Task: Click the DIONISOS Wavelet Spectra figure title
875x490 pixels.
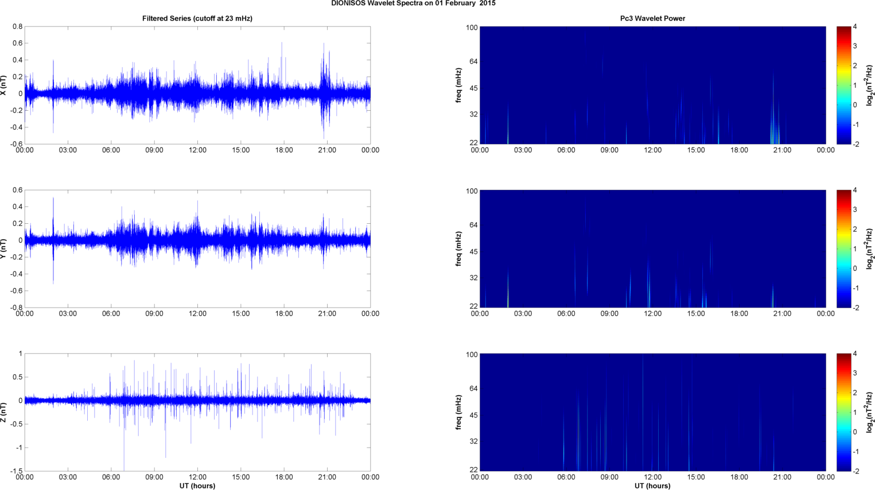Action: pos(413,3)
